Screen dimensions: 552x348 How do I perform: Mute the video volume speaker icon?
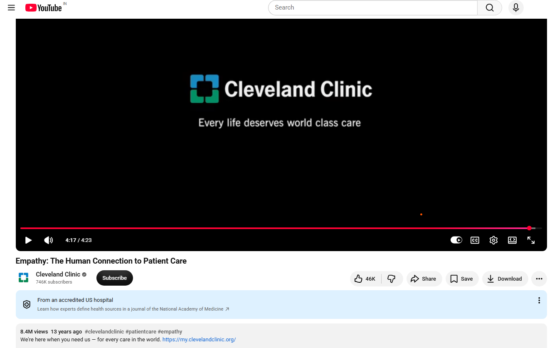49,240
